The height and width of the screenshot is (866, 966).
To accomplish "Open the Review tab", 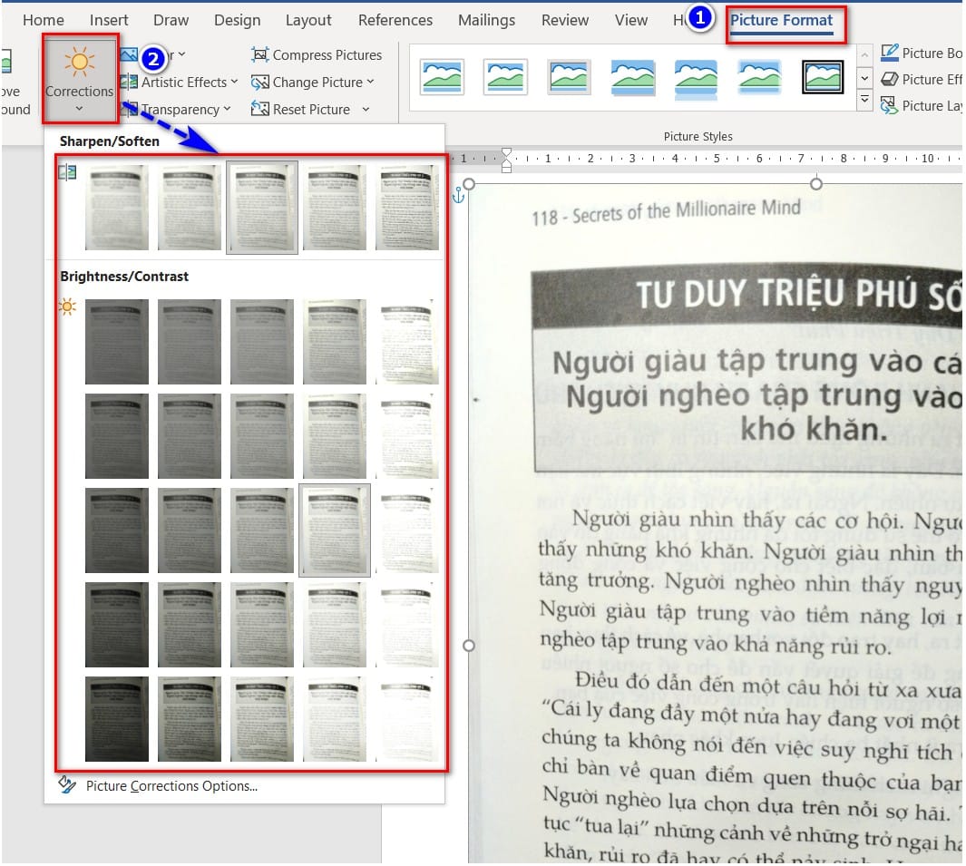I will coord(565,20).
